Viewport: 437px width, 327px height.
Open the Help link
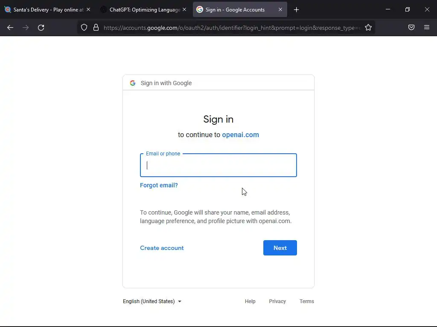[x=250, y=301]
